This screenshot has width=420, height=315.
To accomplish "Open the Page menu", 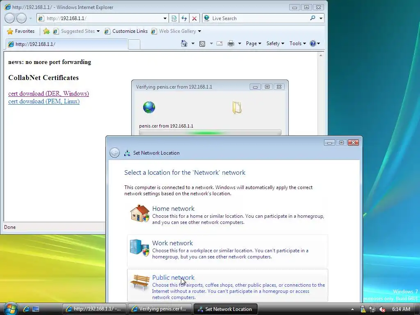I will (253, 43).
